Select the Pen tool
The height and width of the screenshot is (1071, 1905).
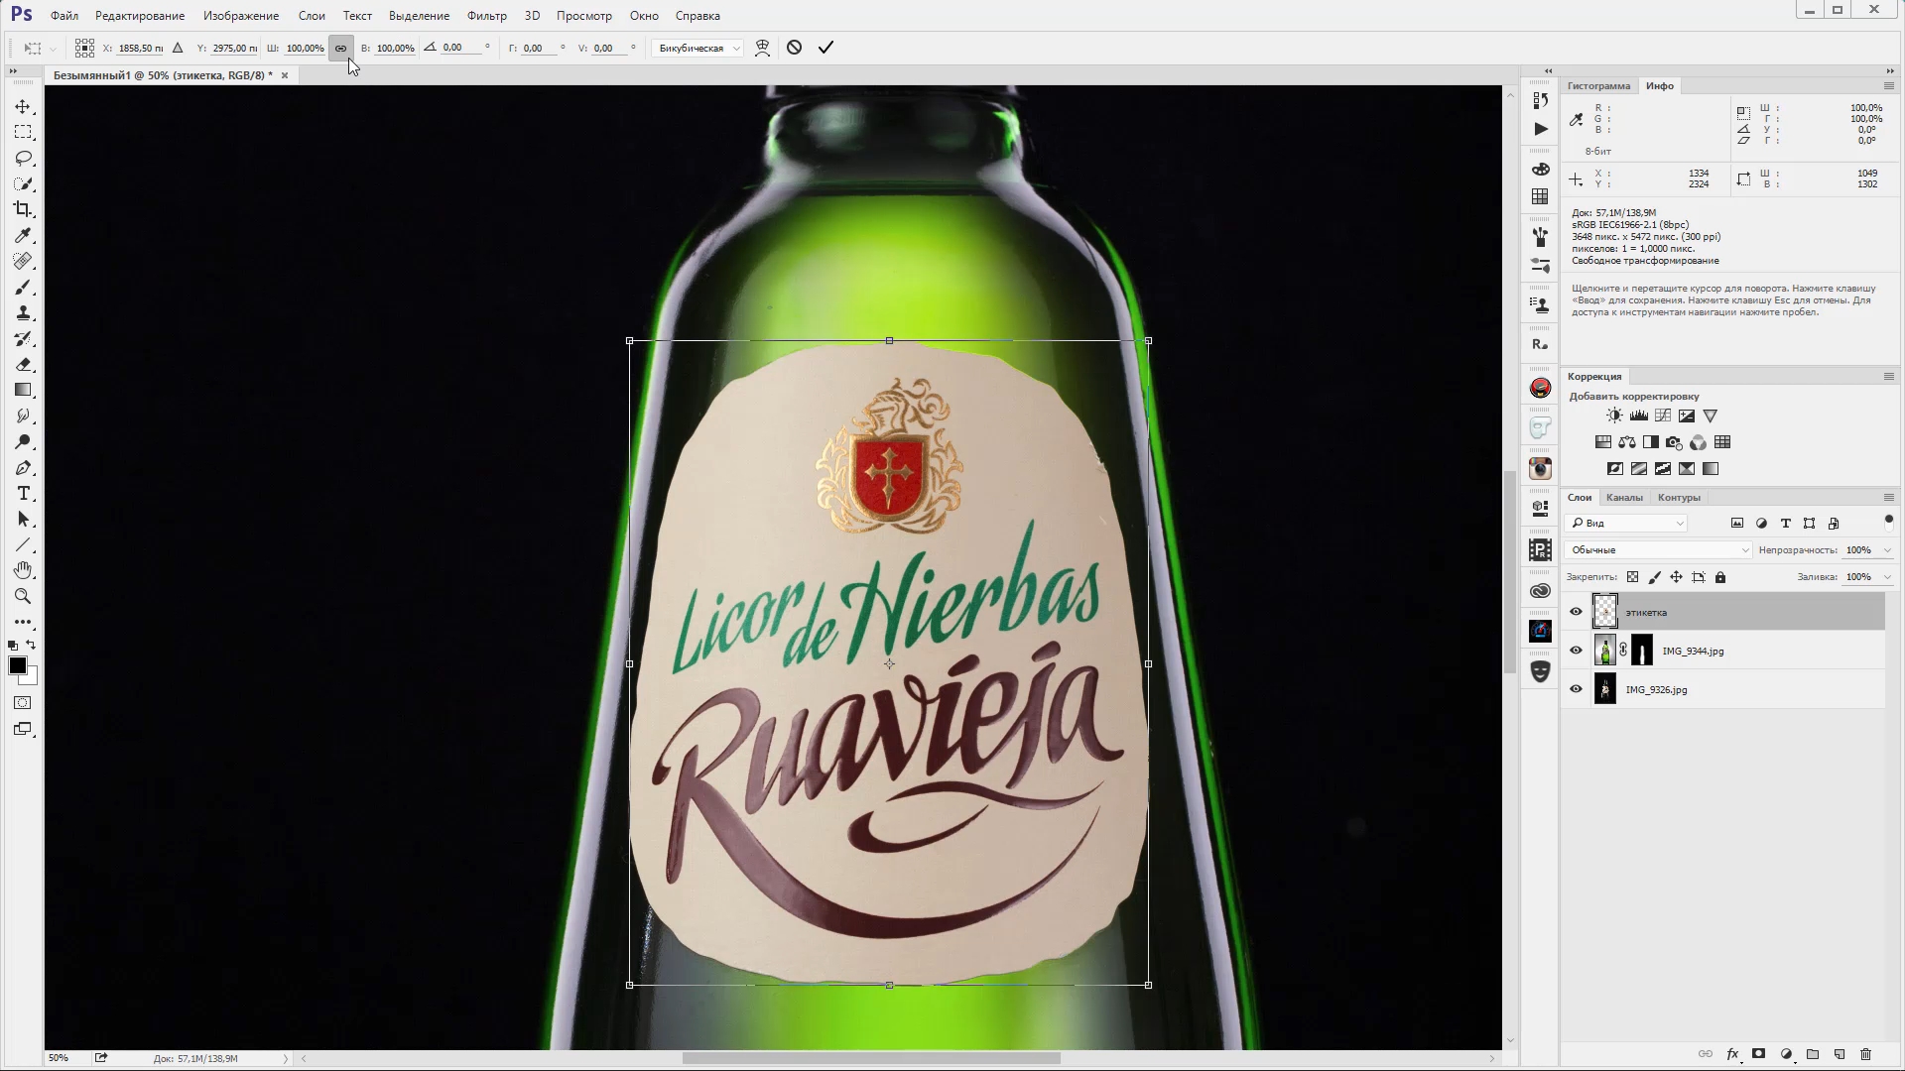pos(24,467)
